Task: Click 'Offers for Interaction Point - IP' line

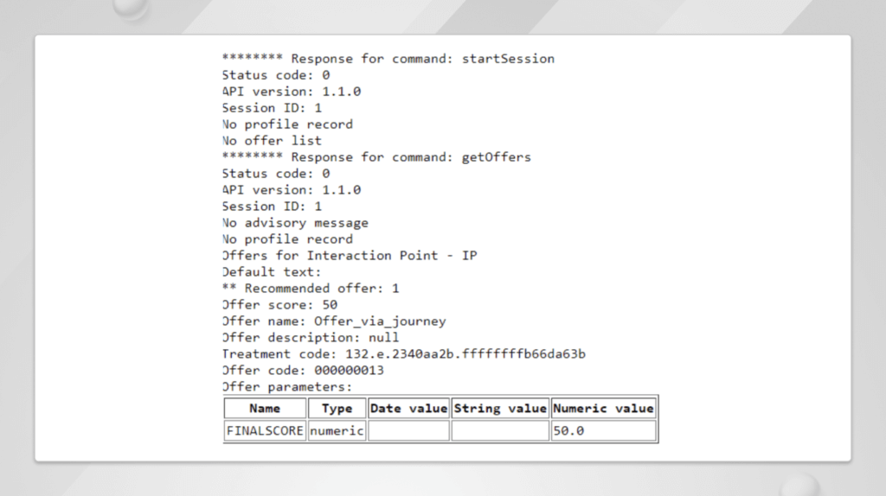Action: pyautogui.click(x=350, y=256)
